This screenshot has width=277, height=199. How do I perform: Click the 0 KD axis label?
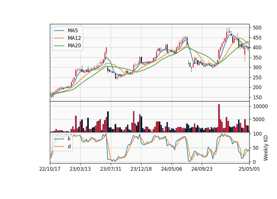(254, 162)
